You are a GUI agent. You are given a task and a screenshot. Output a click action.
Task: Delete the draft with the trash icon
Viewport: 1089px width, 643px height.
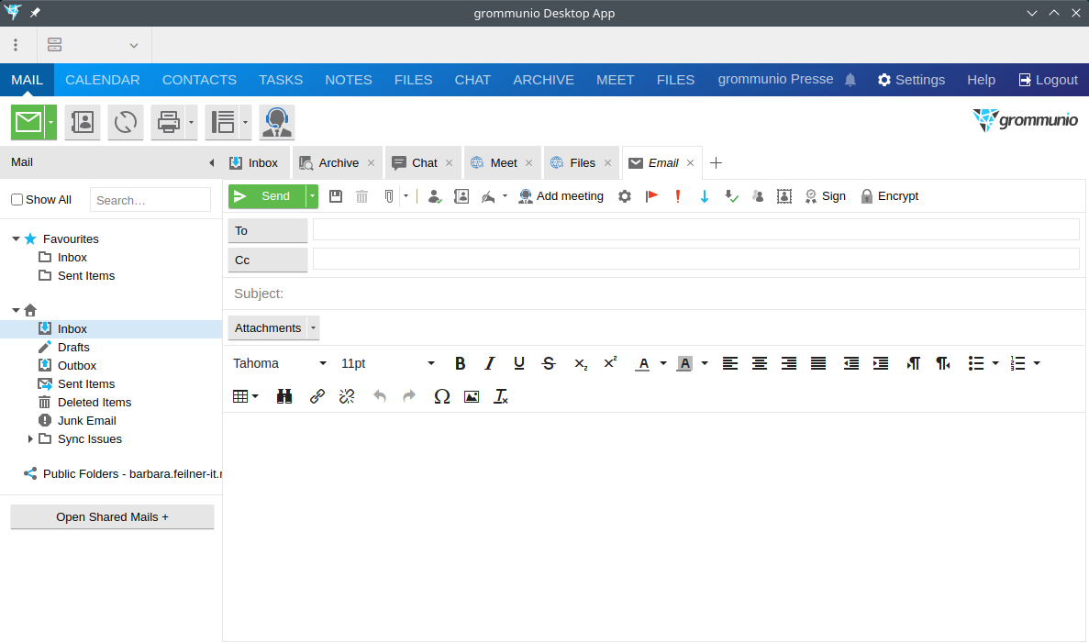(x=361, y=196)
